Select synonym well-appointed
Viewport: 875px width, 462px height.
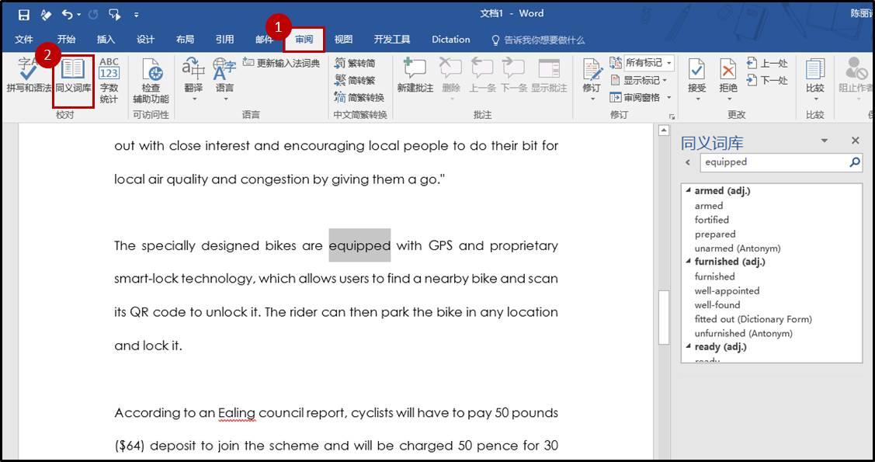pos(727,290)
